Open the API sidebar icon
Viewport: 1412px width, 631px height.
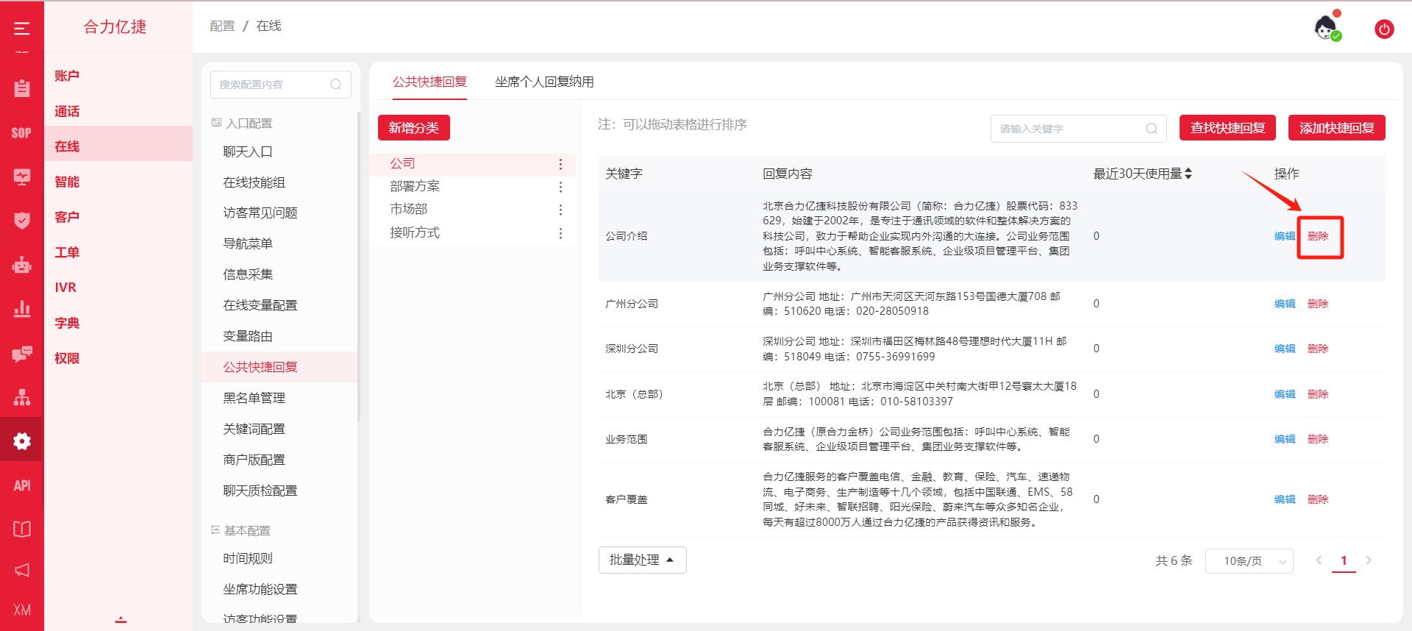pos(22,485)
